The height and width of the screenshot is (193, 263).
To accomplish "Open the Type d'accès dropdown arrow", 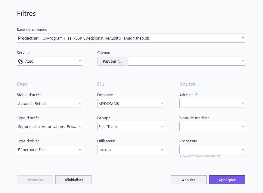I will [x=80, y=126].
